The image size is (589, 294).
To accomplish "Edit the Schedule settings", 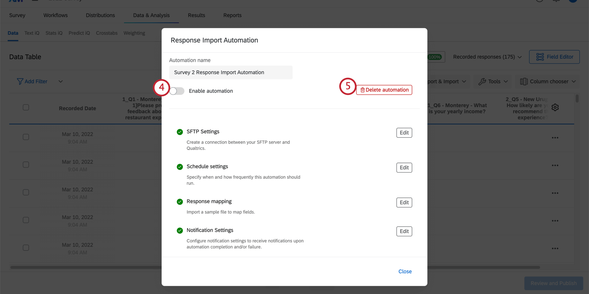I will click(404, 168).
